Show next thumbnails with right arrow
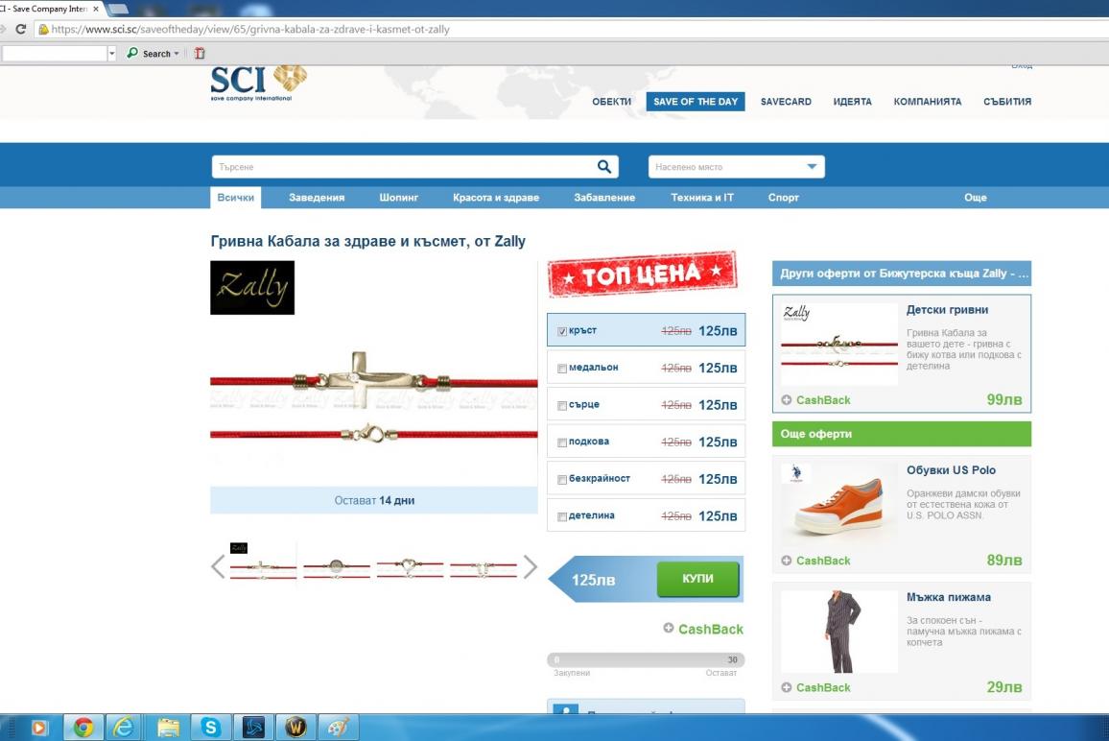This screenshot has width=1109, height=741. (x=530, y=566)
